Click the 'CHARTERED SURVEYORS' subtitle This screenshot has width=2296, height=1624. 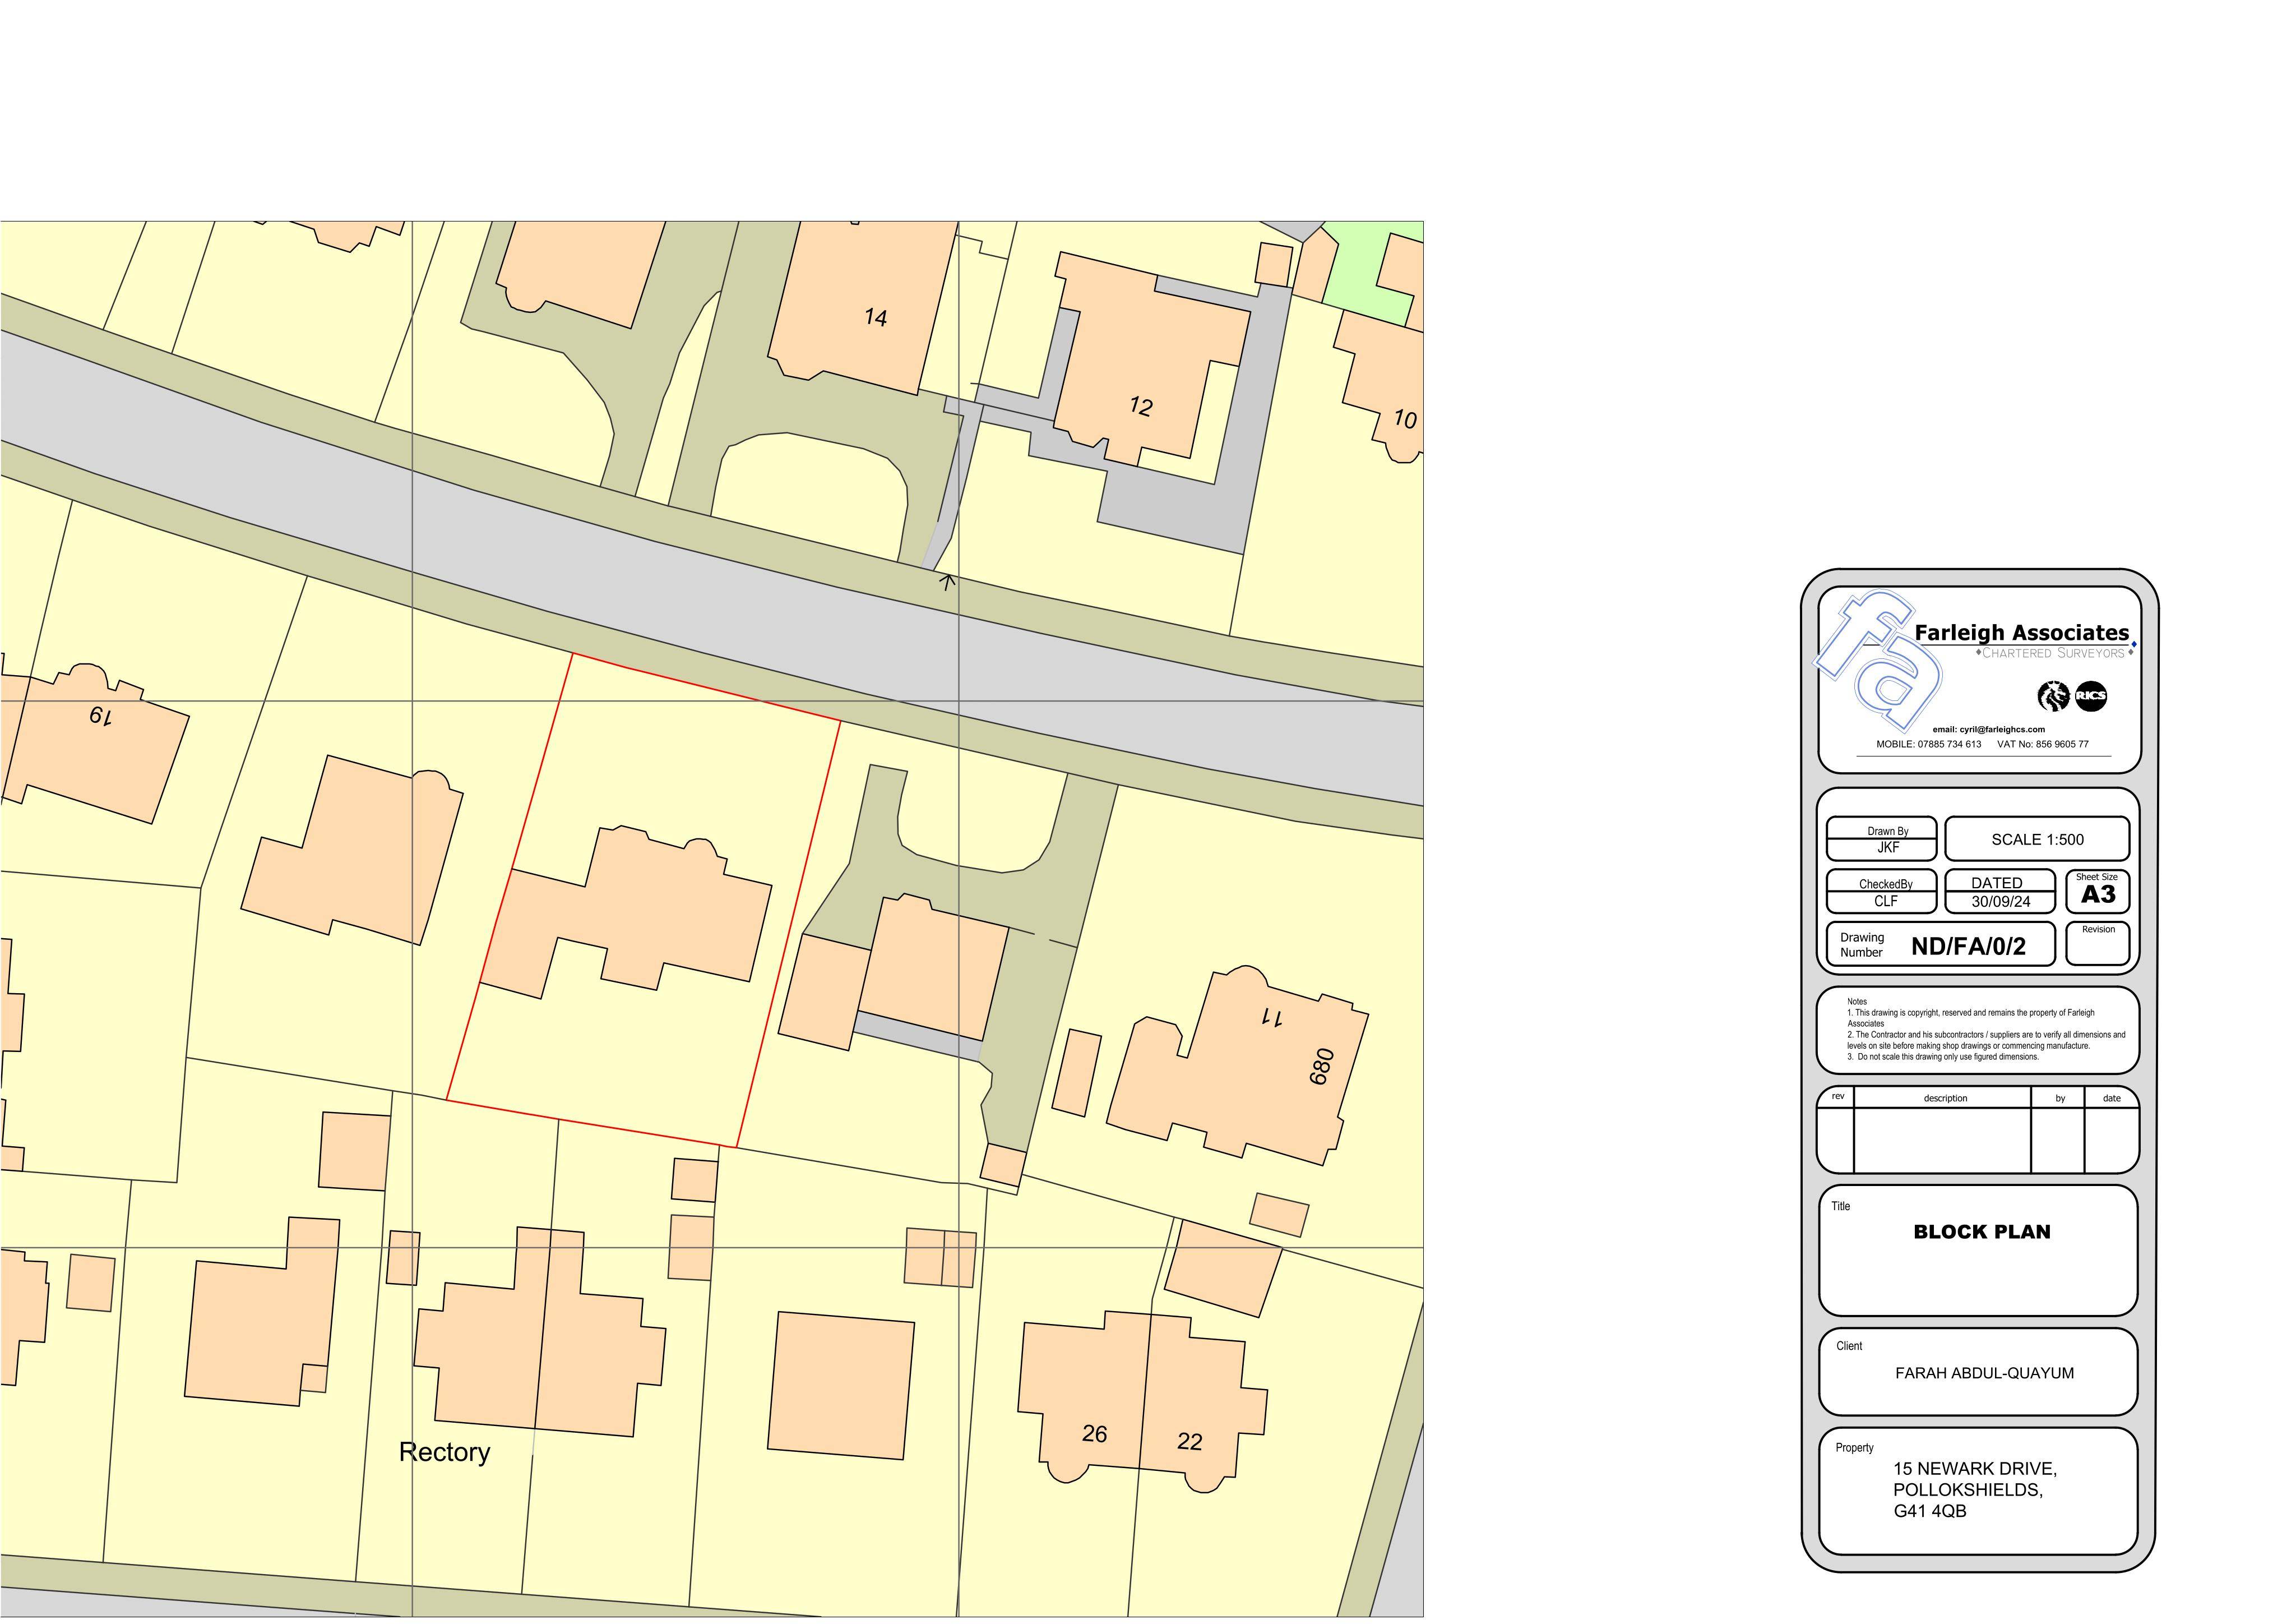2053,652
